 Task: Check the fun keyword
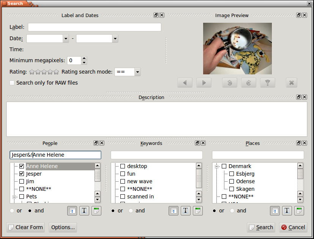coord(123,174)
